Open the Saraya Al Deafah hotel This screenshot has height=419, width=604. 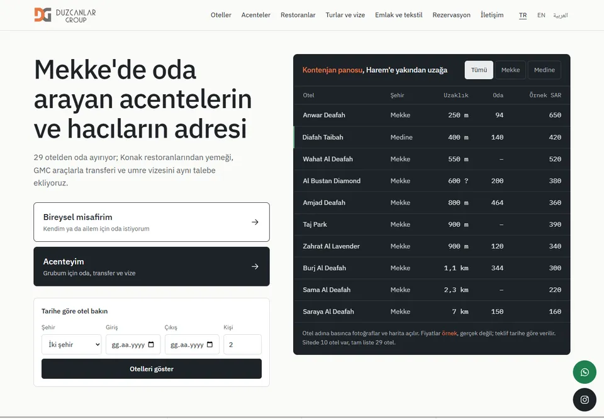pyautogui.click(x=328, y=312)
